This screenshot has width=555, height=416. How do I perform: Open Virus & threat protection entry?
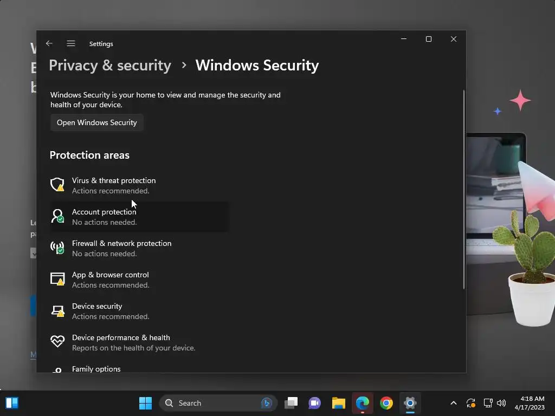pos(139,185)
